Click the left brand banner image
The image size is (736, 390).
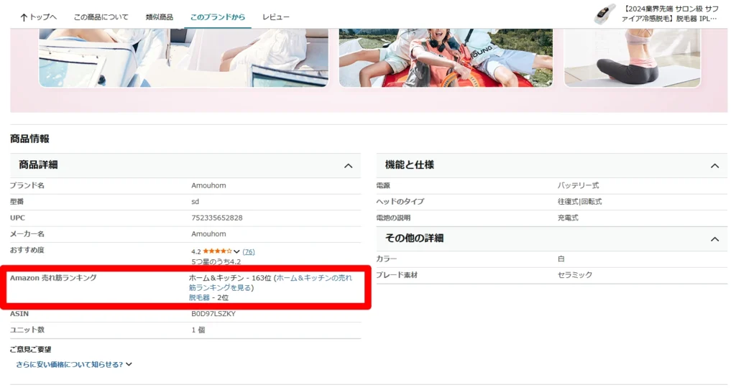pos(183,57)
